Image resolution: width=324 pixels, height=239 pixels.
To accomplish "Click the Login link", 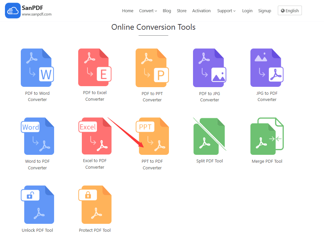I will pyautogui.click(x=247, y=11).
